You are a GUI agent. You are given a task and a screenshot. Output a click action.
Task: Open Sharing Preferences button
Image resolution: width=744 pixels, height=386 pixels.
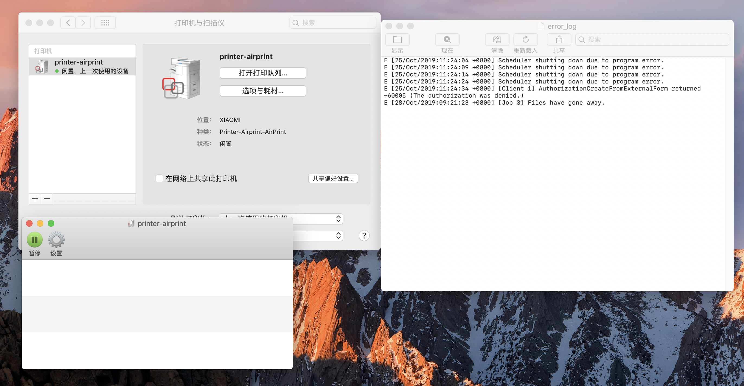333,178
